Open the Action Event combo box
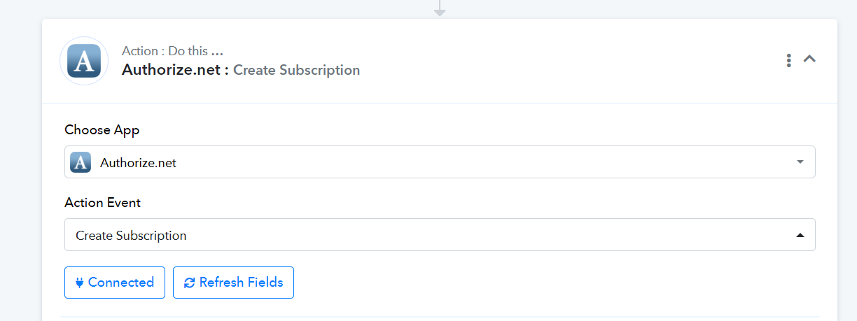 pos(440,235)
